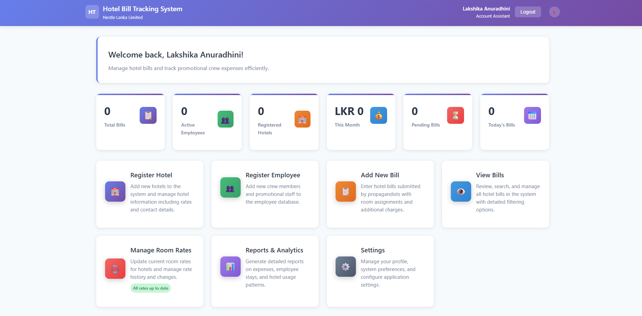The height and width of the screenshot is (316, 642).
Task: Click the This Month money bag icon
Action: pos(378,115)
